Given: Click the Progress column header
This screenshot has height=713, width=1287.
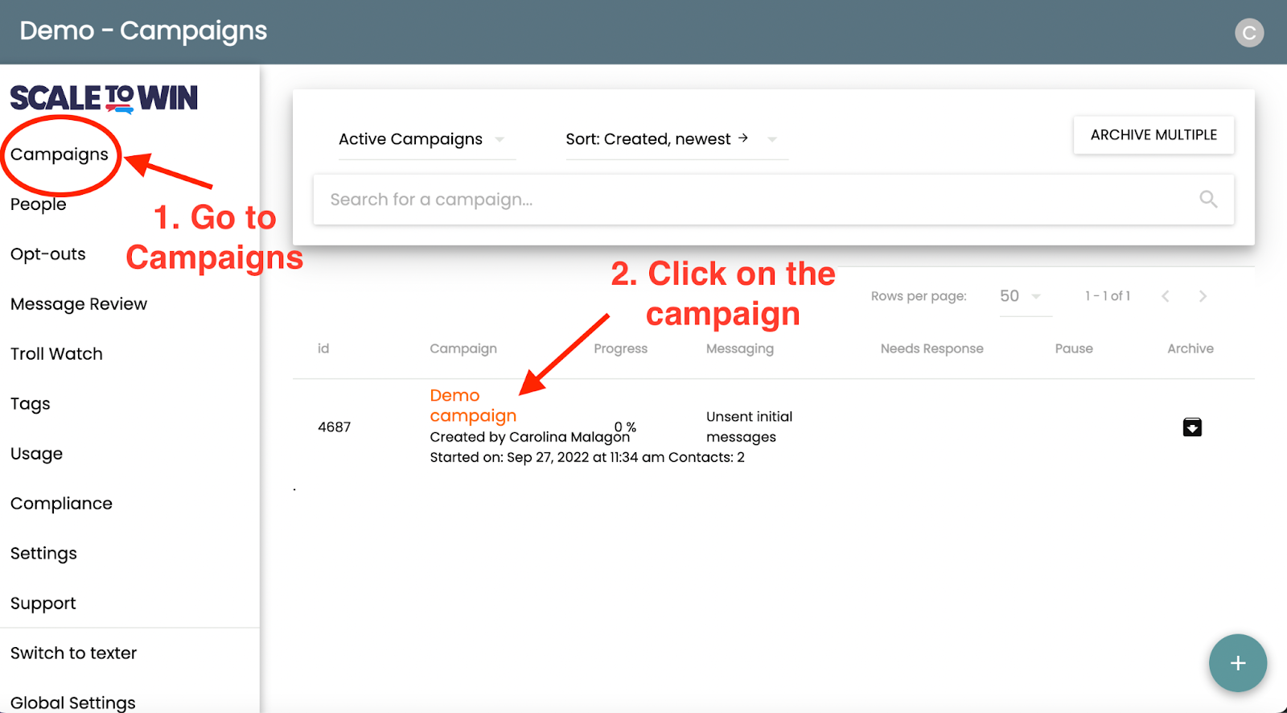Looking at the screenshot, I should (x=620, y=348).
